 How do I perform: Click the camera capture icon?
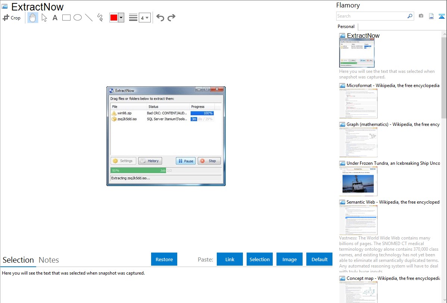[x=421, y=16]
